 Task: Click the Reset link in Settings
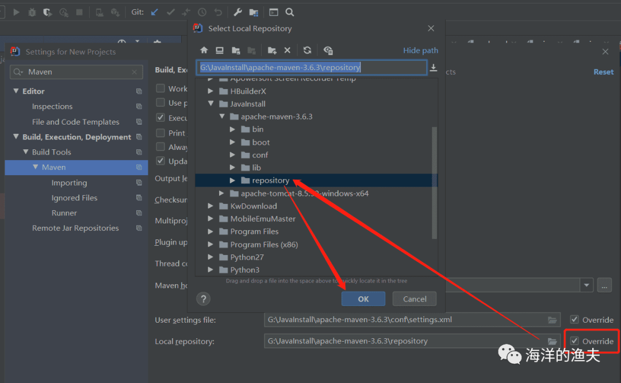pyautogui.click(x=604, y=72)
